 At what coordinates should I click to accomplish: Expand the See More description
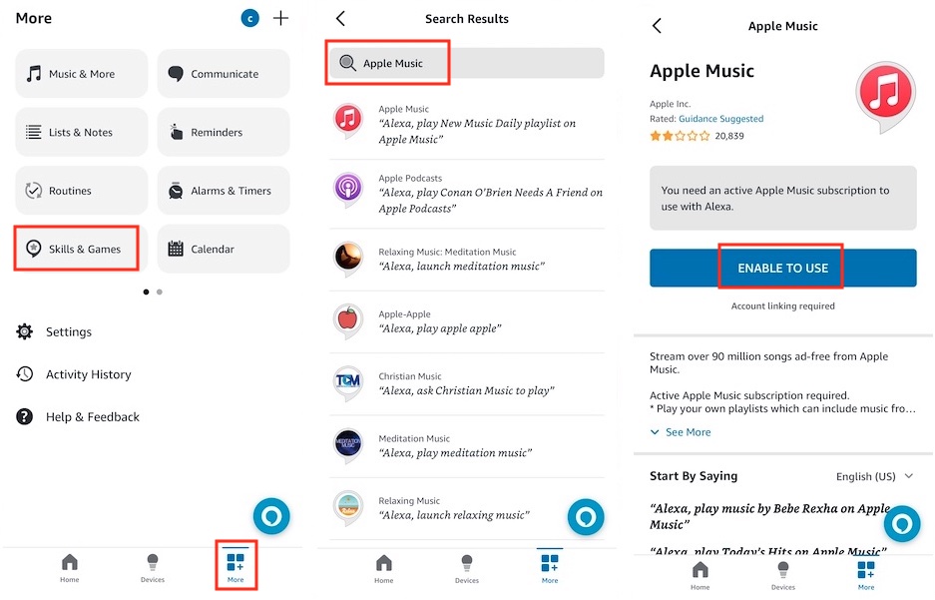tap(681, 432)
